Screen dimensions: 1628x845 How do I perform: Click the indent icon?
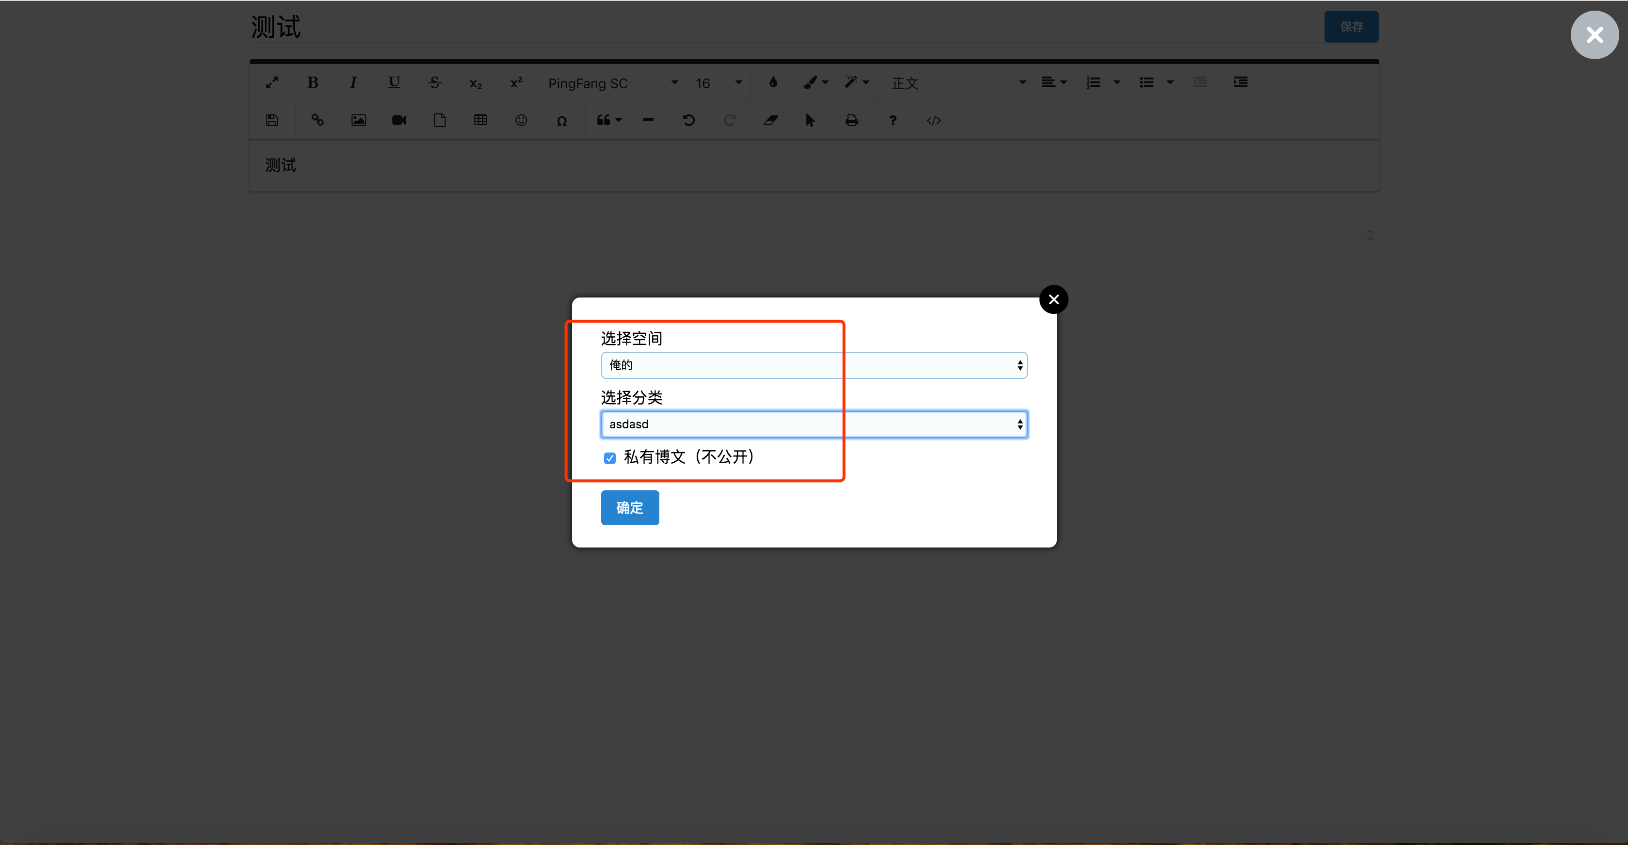1241,82
